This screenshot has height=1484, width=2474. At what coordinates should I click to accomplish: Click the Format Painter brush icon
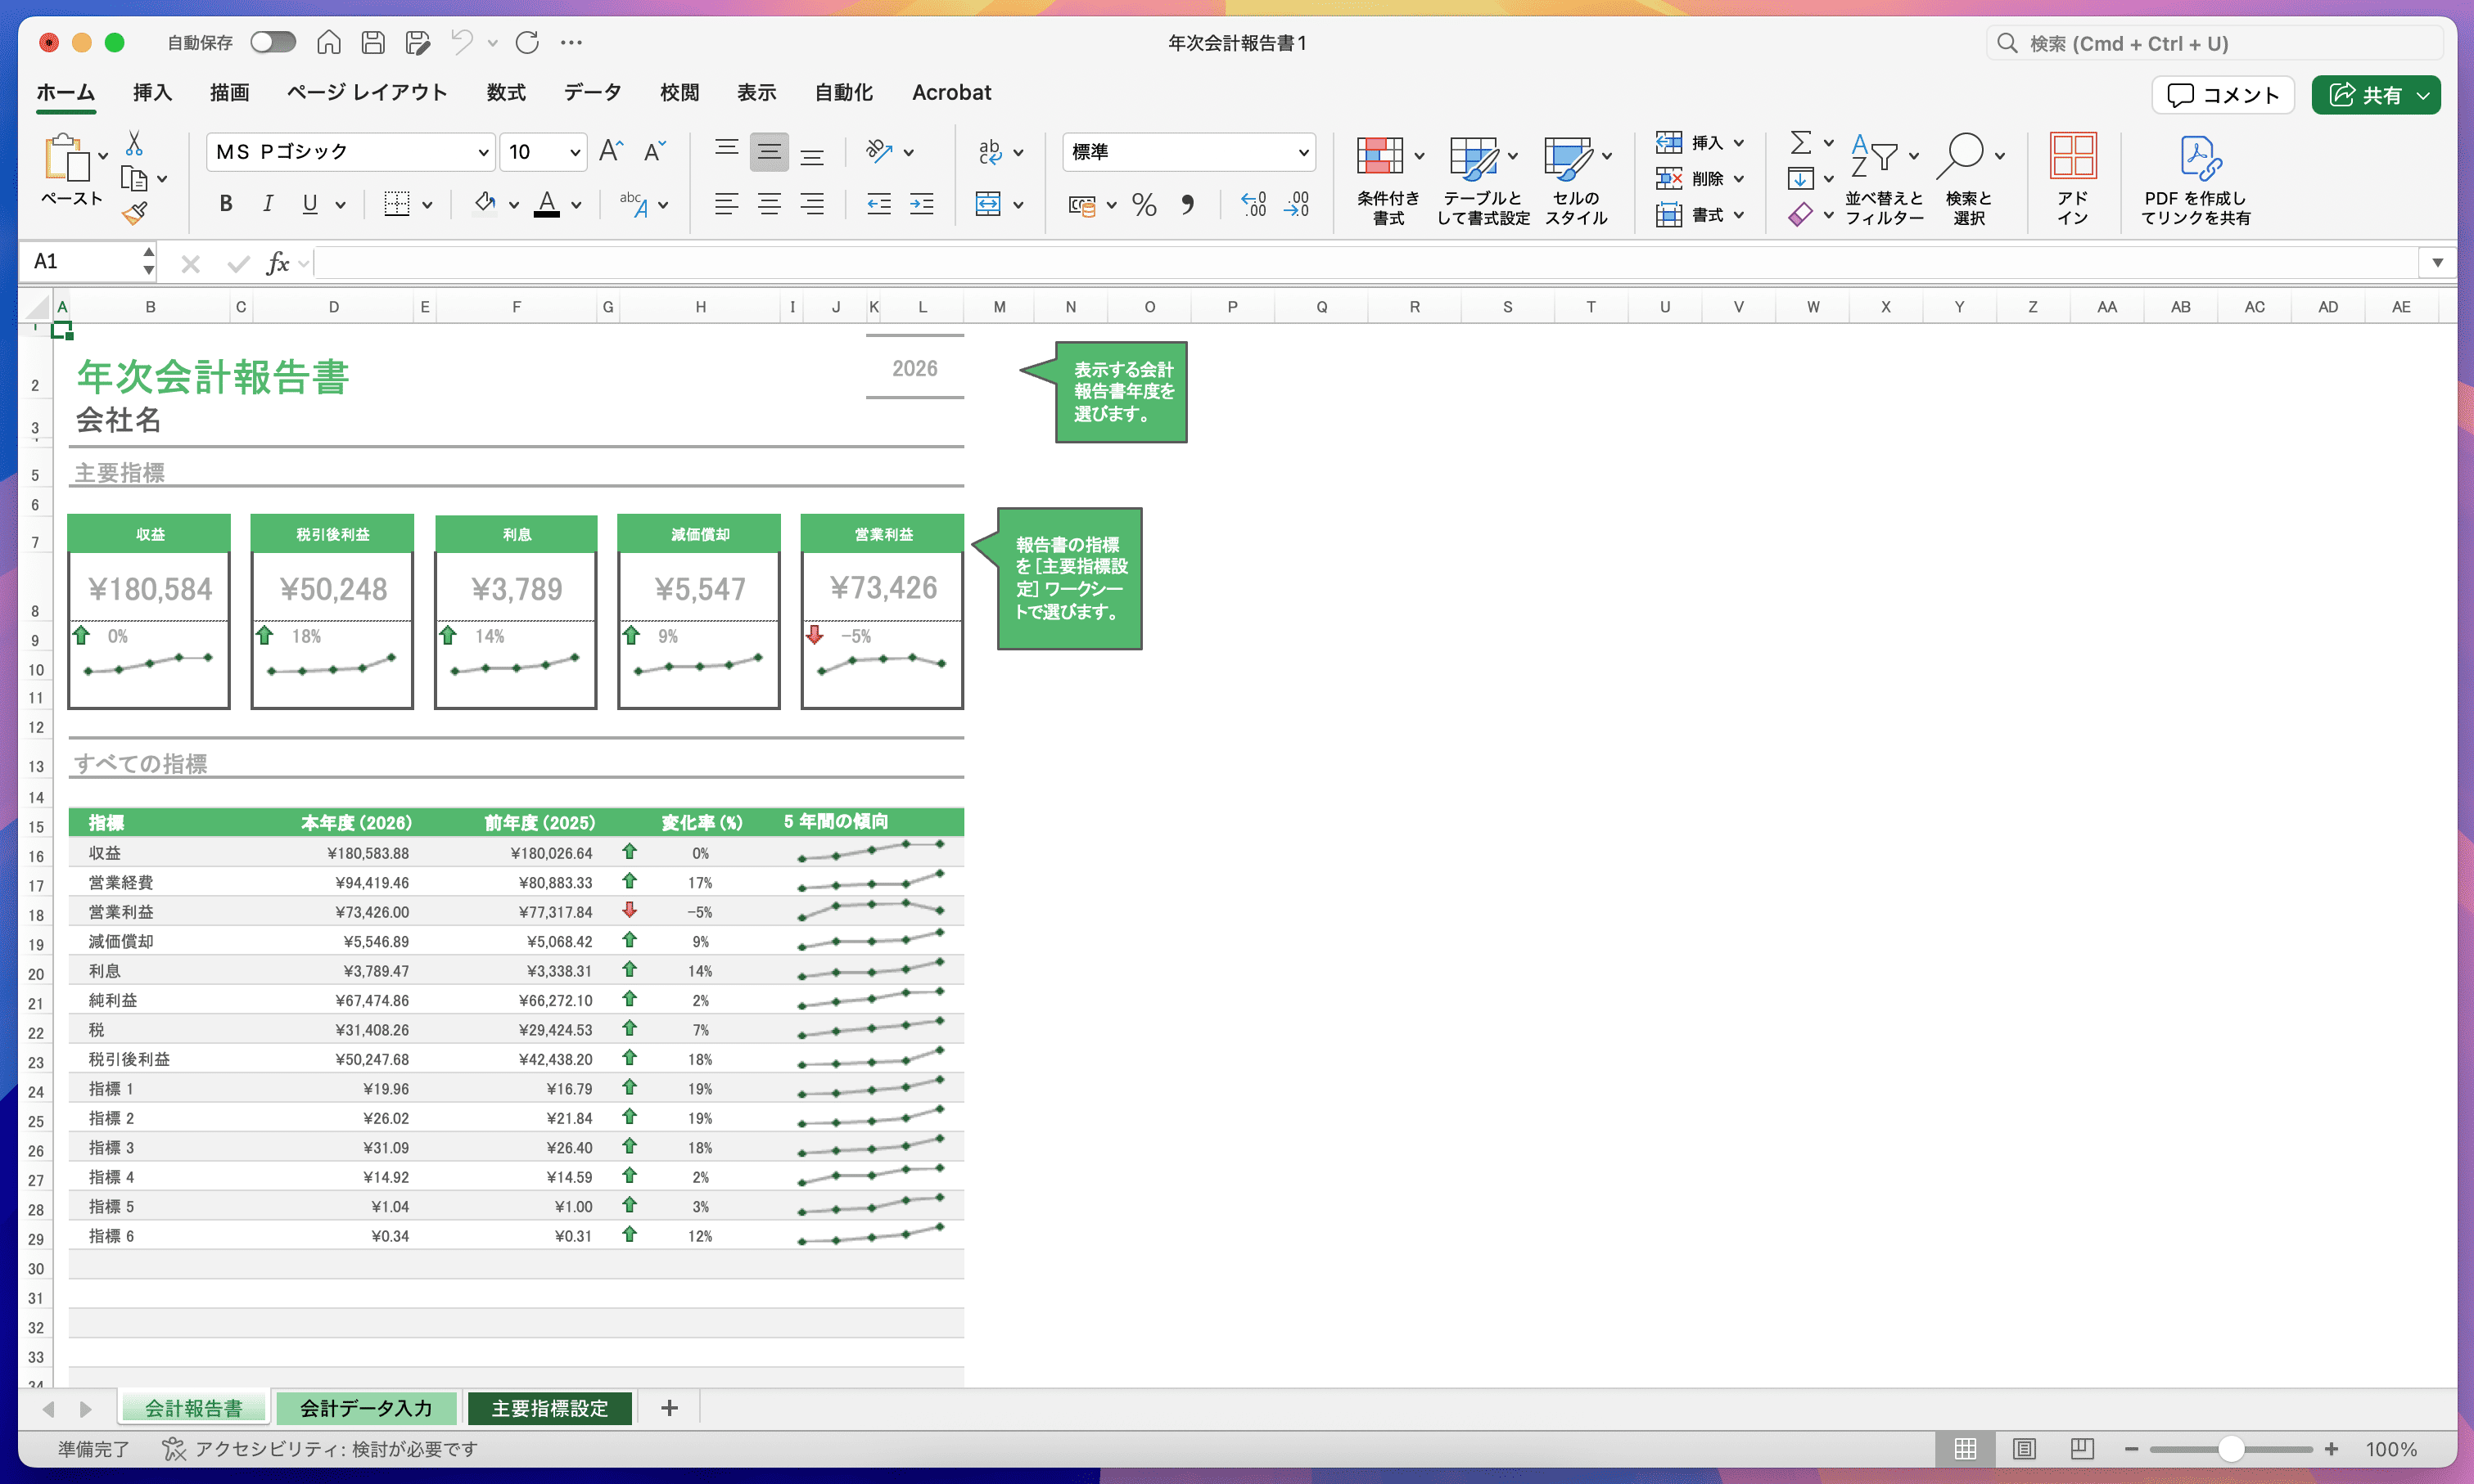135,213
